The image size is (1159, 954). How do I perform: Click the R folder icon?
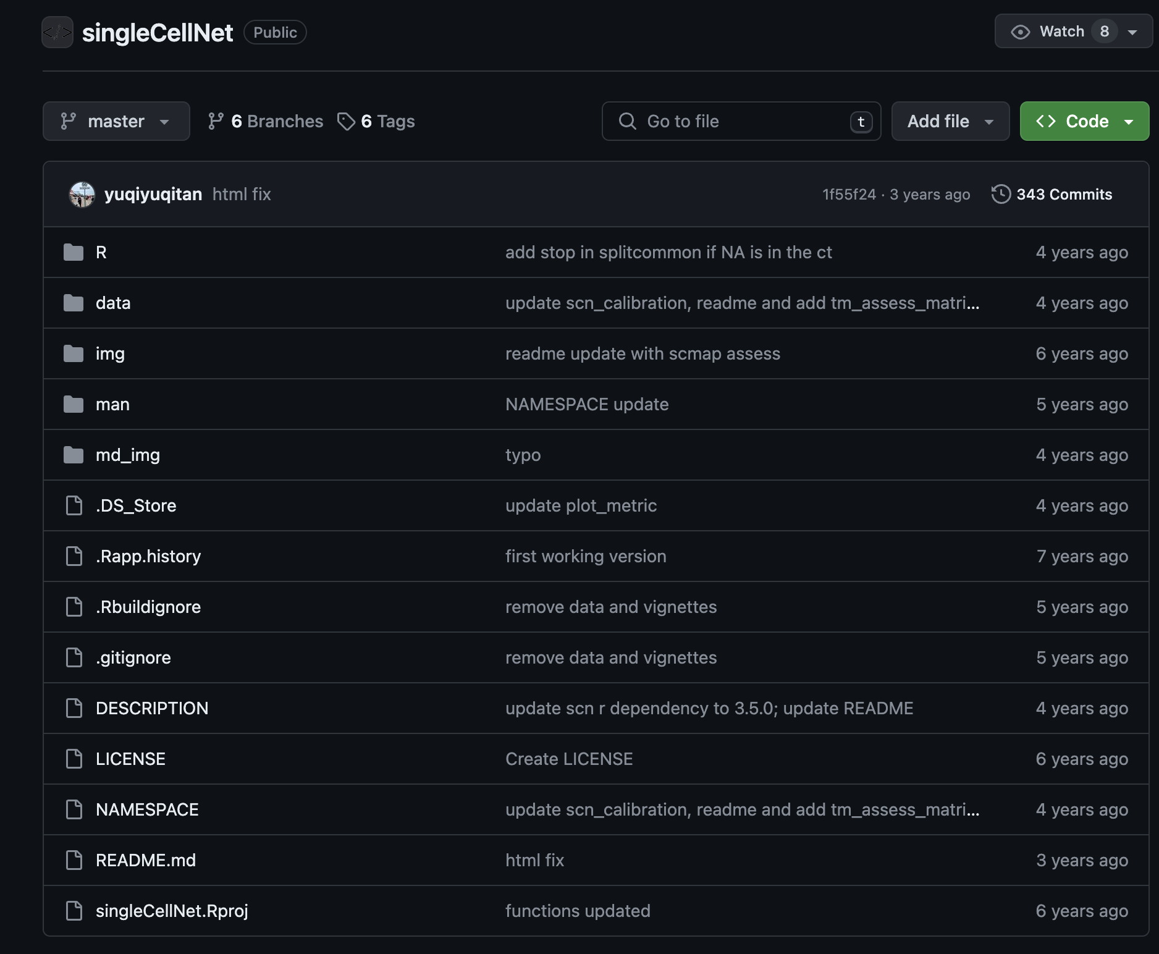[74, 252]
